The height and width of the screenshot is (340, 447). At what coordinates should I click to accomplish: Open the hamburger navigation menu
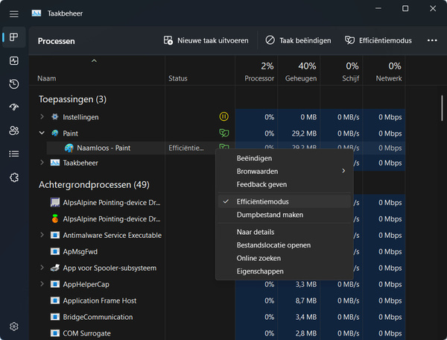coord(13,13)
